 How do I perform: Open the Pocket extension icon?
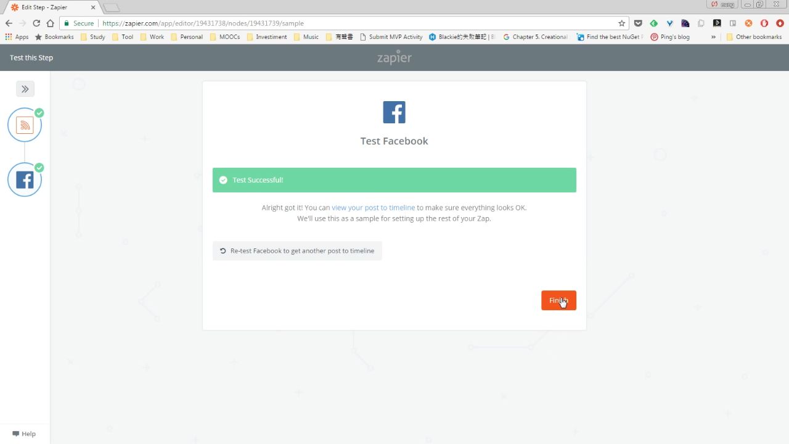click(638, 23)
